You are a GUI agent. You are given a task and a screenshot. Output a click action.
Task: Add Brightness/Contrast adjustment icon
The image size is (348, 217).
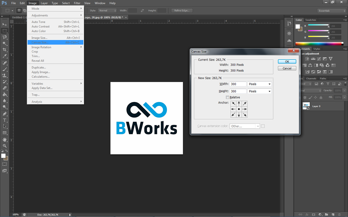tap(307, 59)
